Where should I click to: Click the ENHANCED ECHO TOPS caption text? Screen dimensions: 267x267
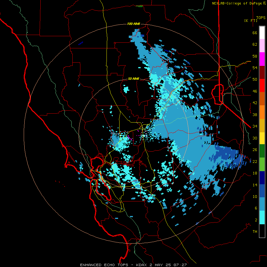(x=104, y=265)
